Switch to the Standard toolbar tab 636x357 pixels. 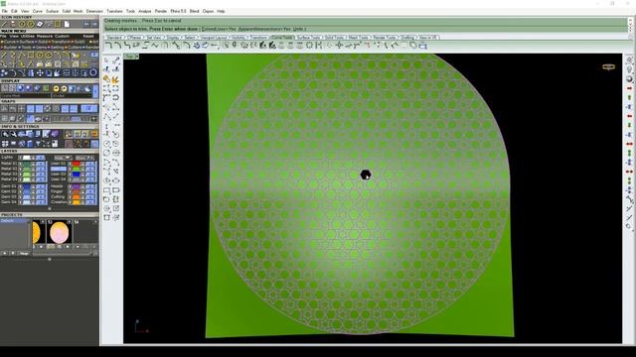[115, 38]
